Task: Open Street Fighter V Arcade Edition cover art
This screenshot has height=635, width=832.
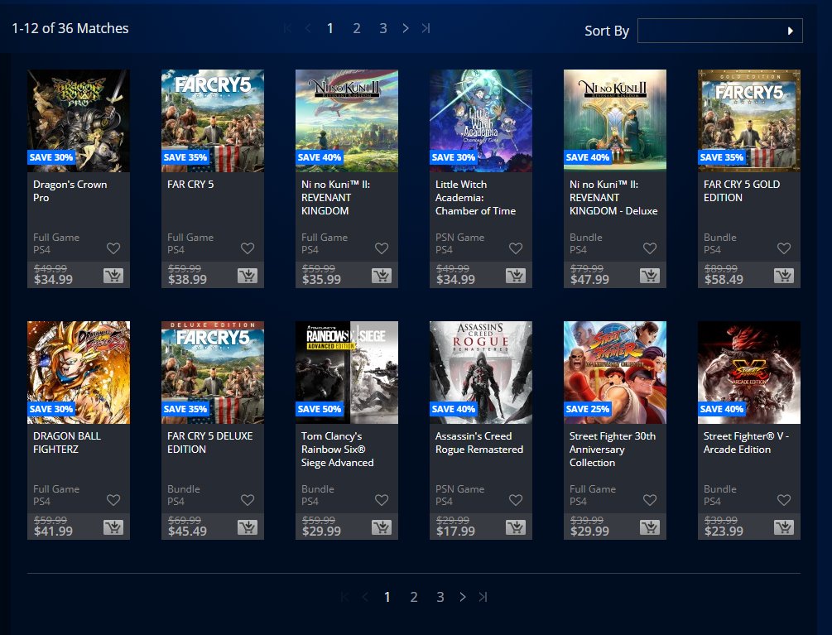Action: 748,372
